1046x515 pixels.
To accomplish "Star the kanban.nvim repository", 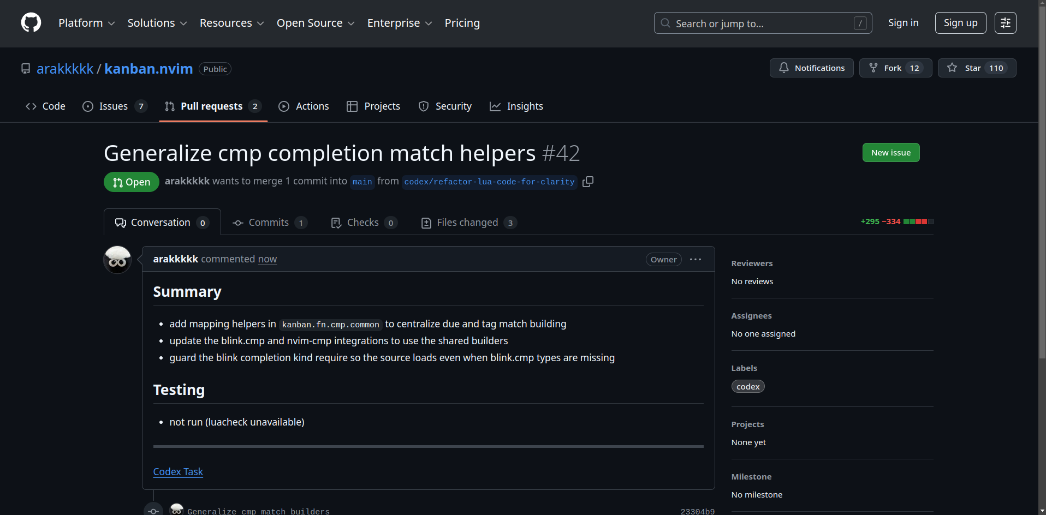I will pyautogui.click(x=976, y=68).
